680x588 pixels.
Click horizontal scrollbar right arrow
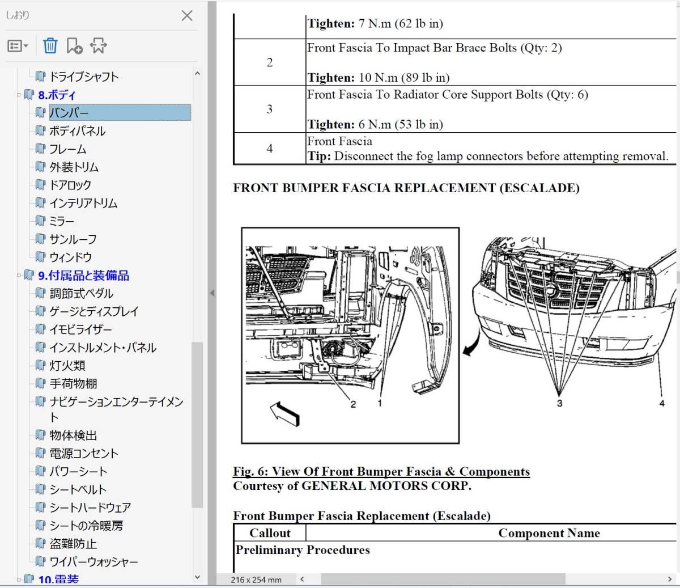click(x=670, y=579)
